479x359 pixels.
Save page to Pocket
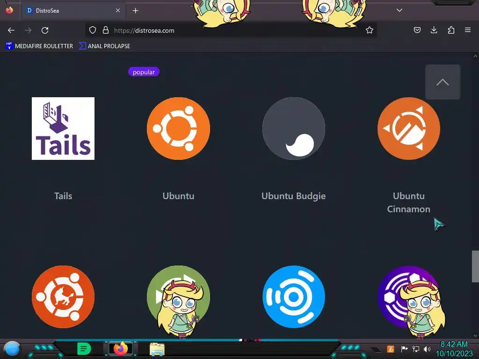click(x=417, y=30)
